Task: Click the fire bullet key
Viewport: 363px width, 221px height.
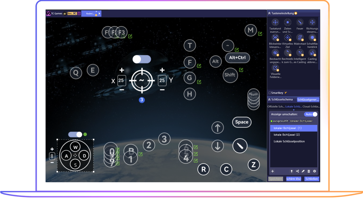Action: pos(240,146)
